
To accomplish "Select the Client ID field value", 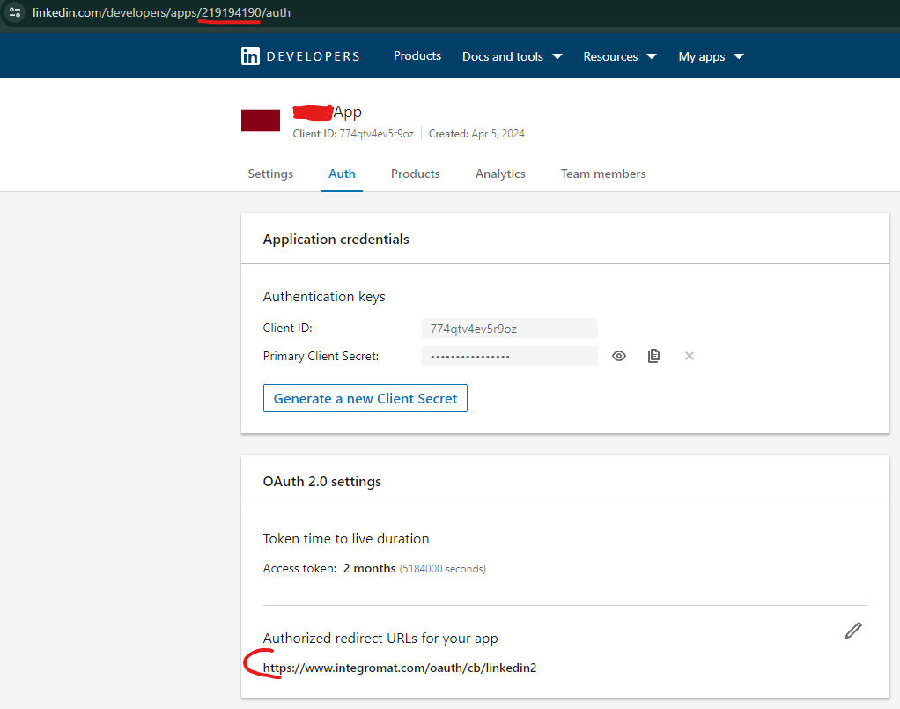I will click(509, 329).
